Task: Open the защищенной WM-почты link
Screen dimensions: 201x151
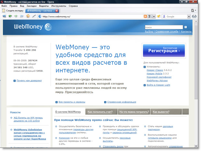Action: pyautogui.click(x=120, y=131)
